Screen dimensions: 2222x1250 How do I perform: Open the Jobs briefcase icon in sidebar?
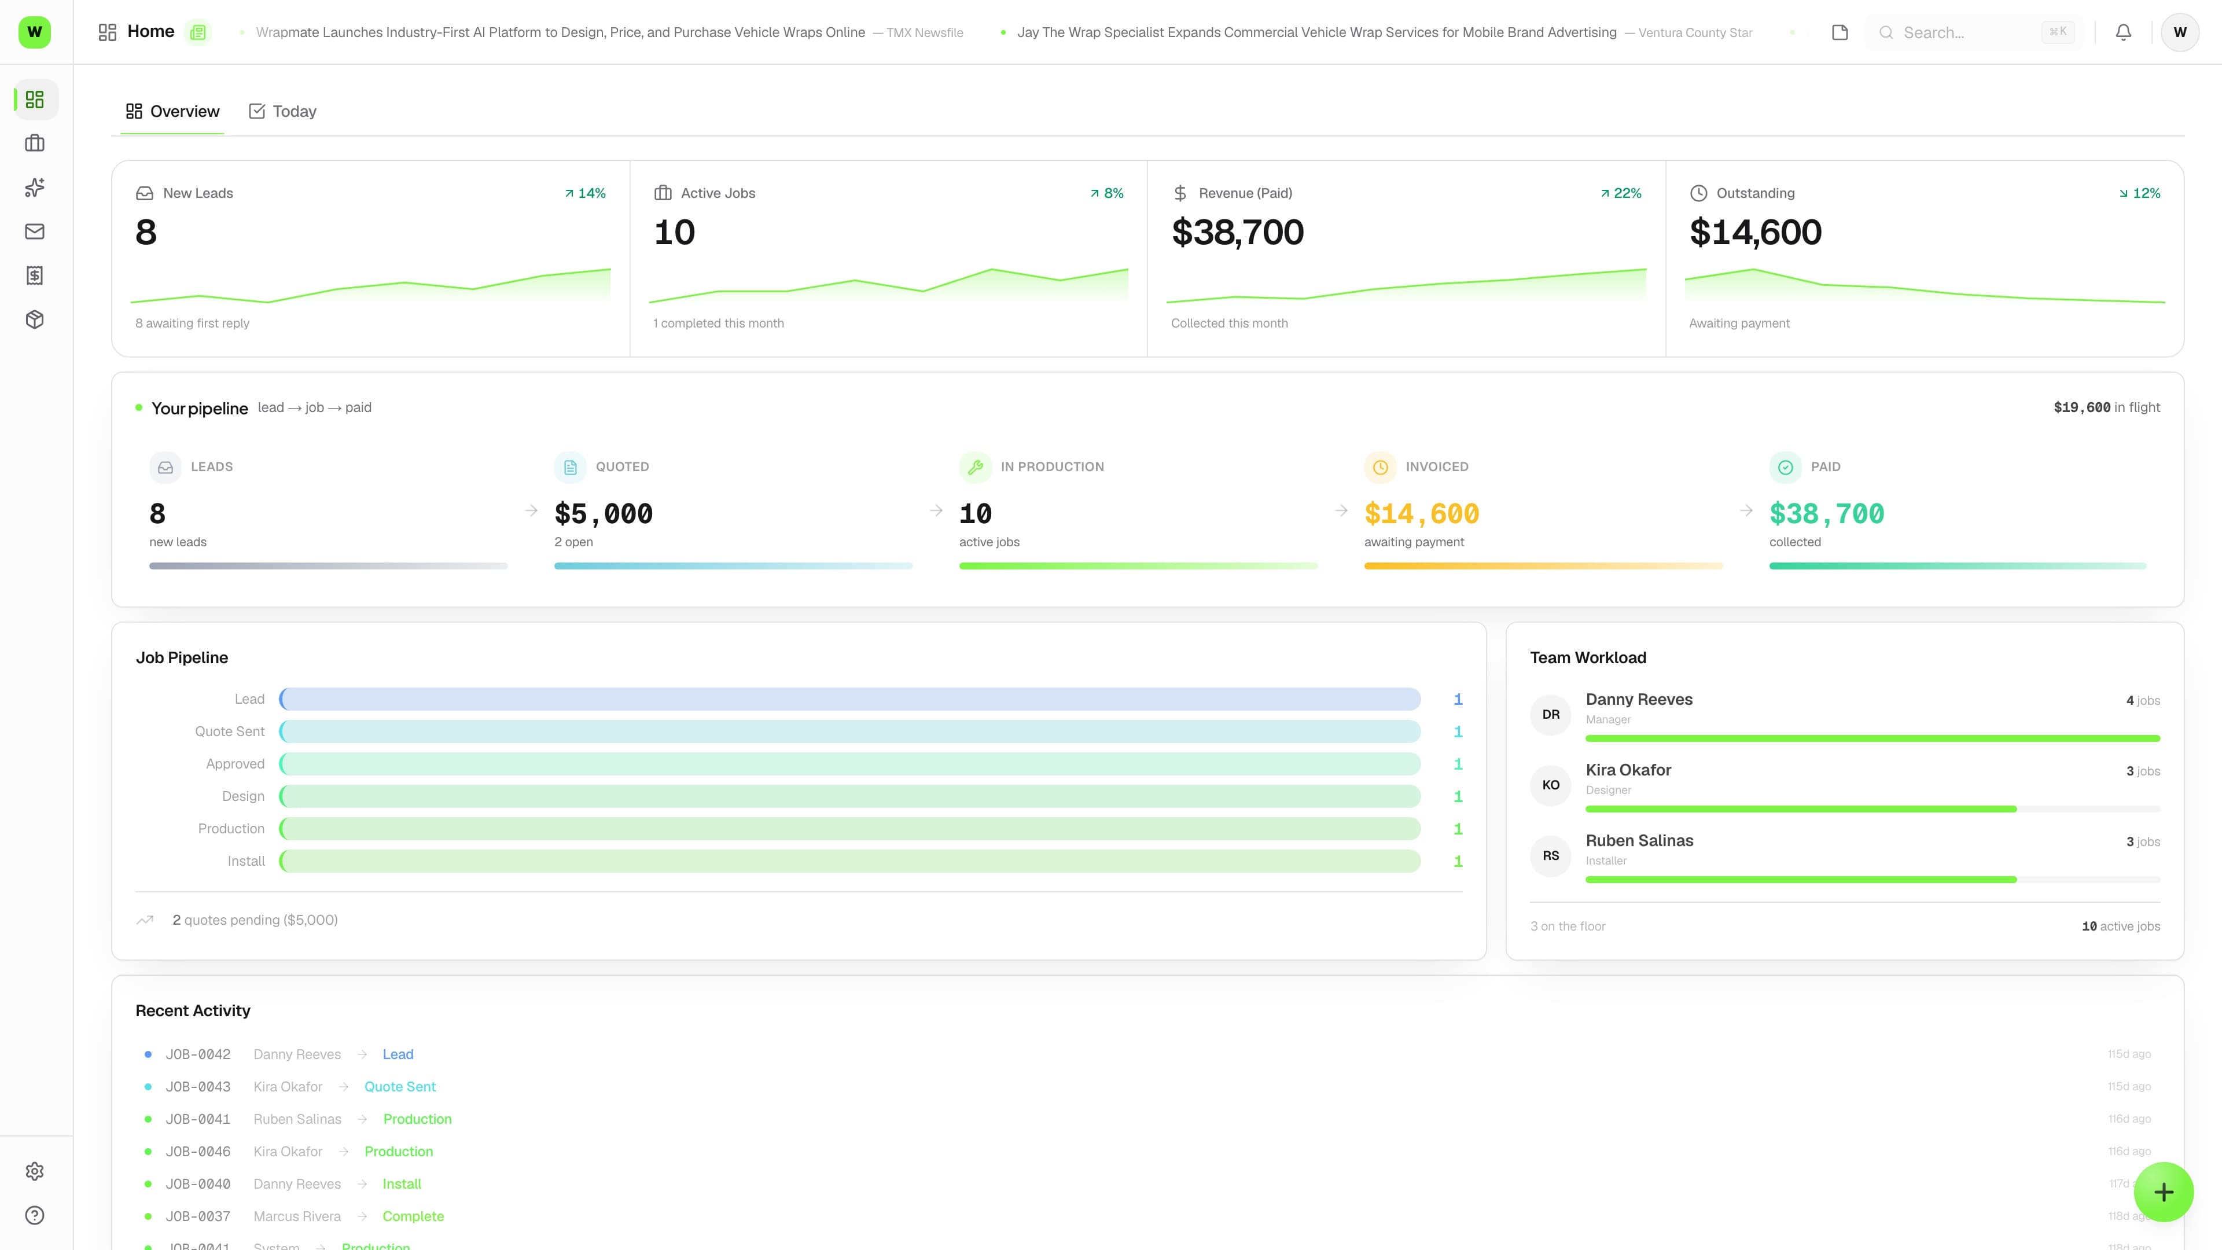click(35, 143)
